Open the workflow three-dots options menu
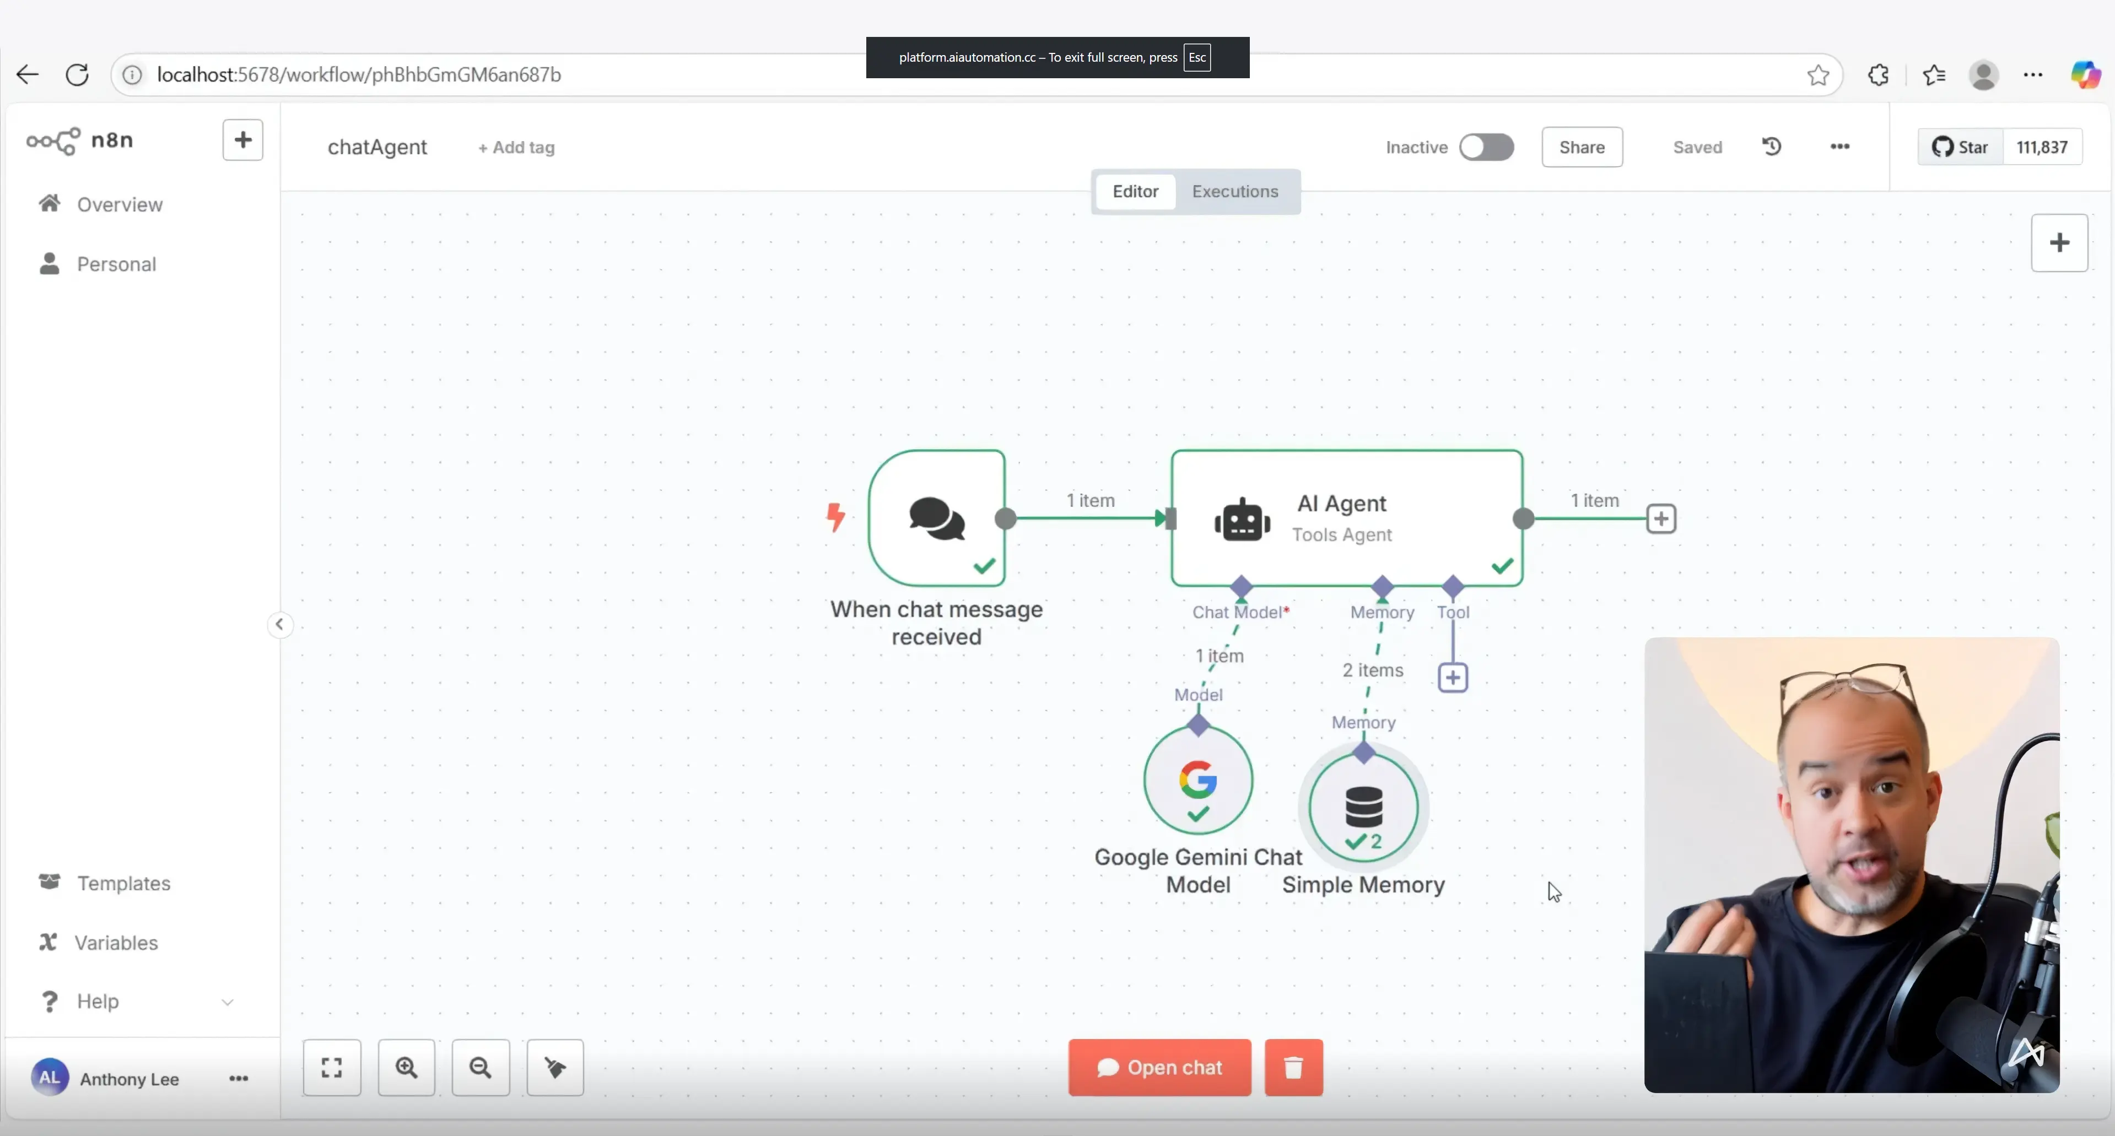The height and width of the screenshot is (1136, 2115). (x=1840, y=146)
